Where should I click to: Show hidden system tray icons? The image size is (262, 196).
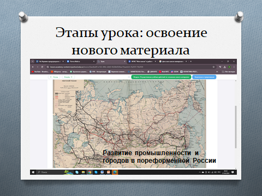pos(200,172)
